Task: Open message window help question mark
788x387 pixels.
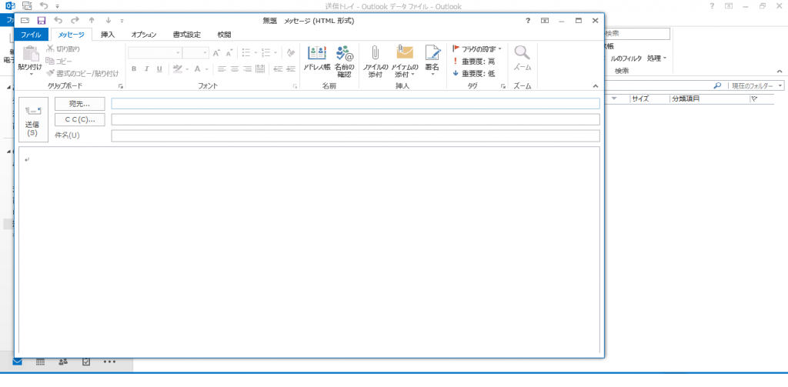Action: coord(528,21)
